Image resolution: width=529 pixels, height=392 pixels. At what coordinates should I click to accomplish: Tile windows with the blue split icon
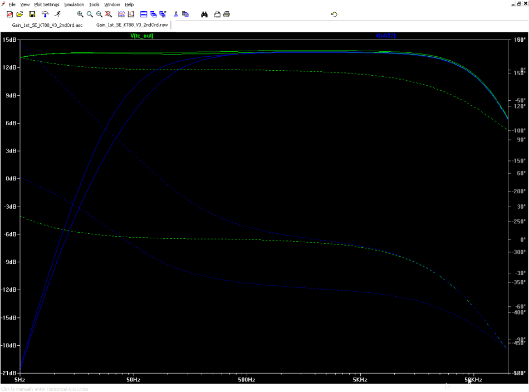pos(144,14)
